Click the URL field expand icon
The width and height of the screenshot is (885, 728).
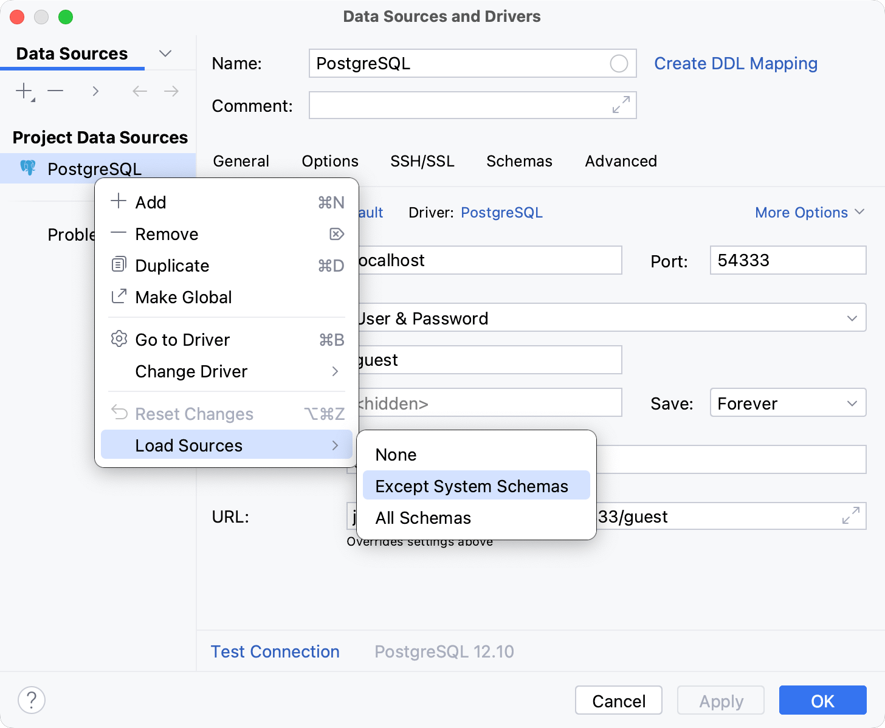pyautogui.click(x=850, y=516)
